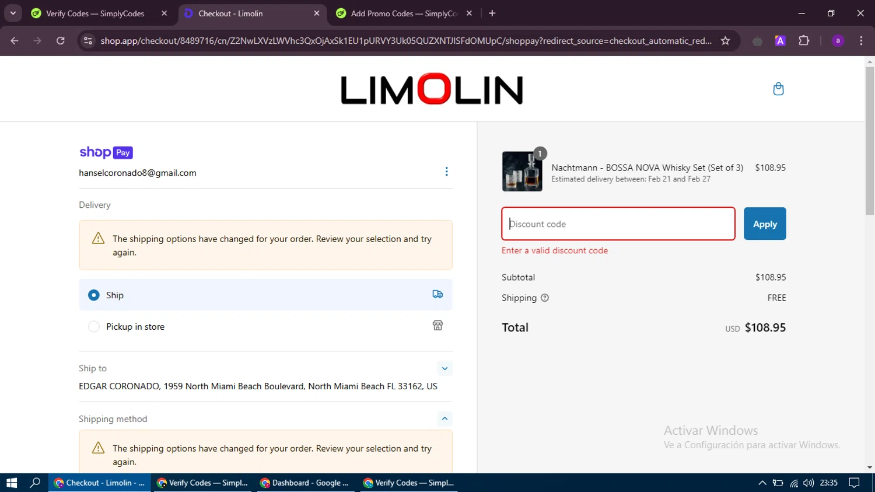Open the volume control in system tray
This screenshot has height=492, width=875.
(x=808, y=483)
